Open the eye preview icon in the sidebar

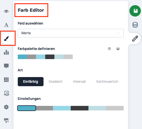(x=6, y=11)
